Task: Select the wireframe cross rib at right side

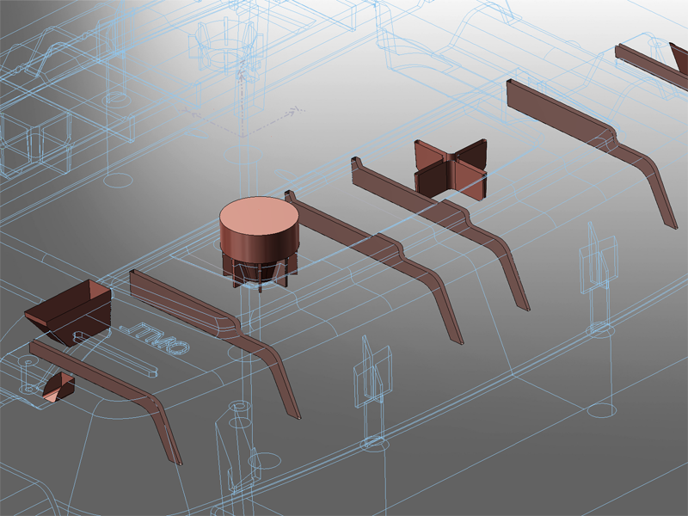Action: pyautogui.click(x=599, y=262)
